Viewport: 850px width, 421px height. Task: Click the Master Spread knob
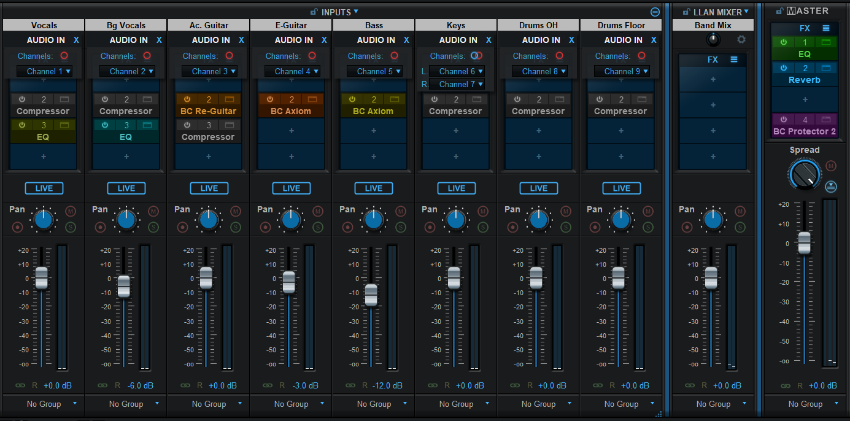[x=804, y=175]
